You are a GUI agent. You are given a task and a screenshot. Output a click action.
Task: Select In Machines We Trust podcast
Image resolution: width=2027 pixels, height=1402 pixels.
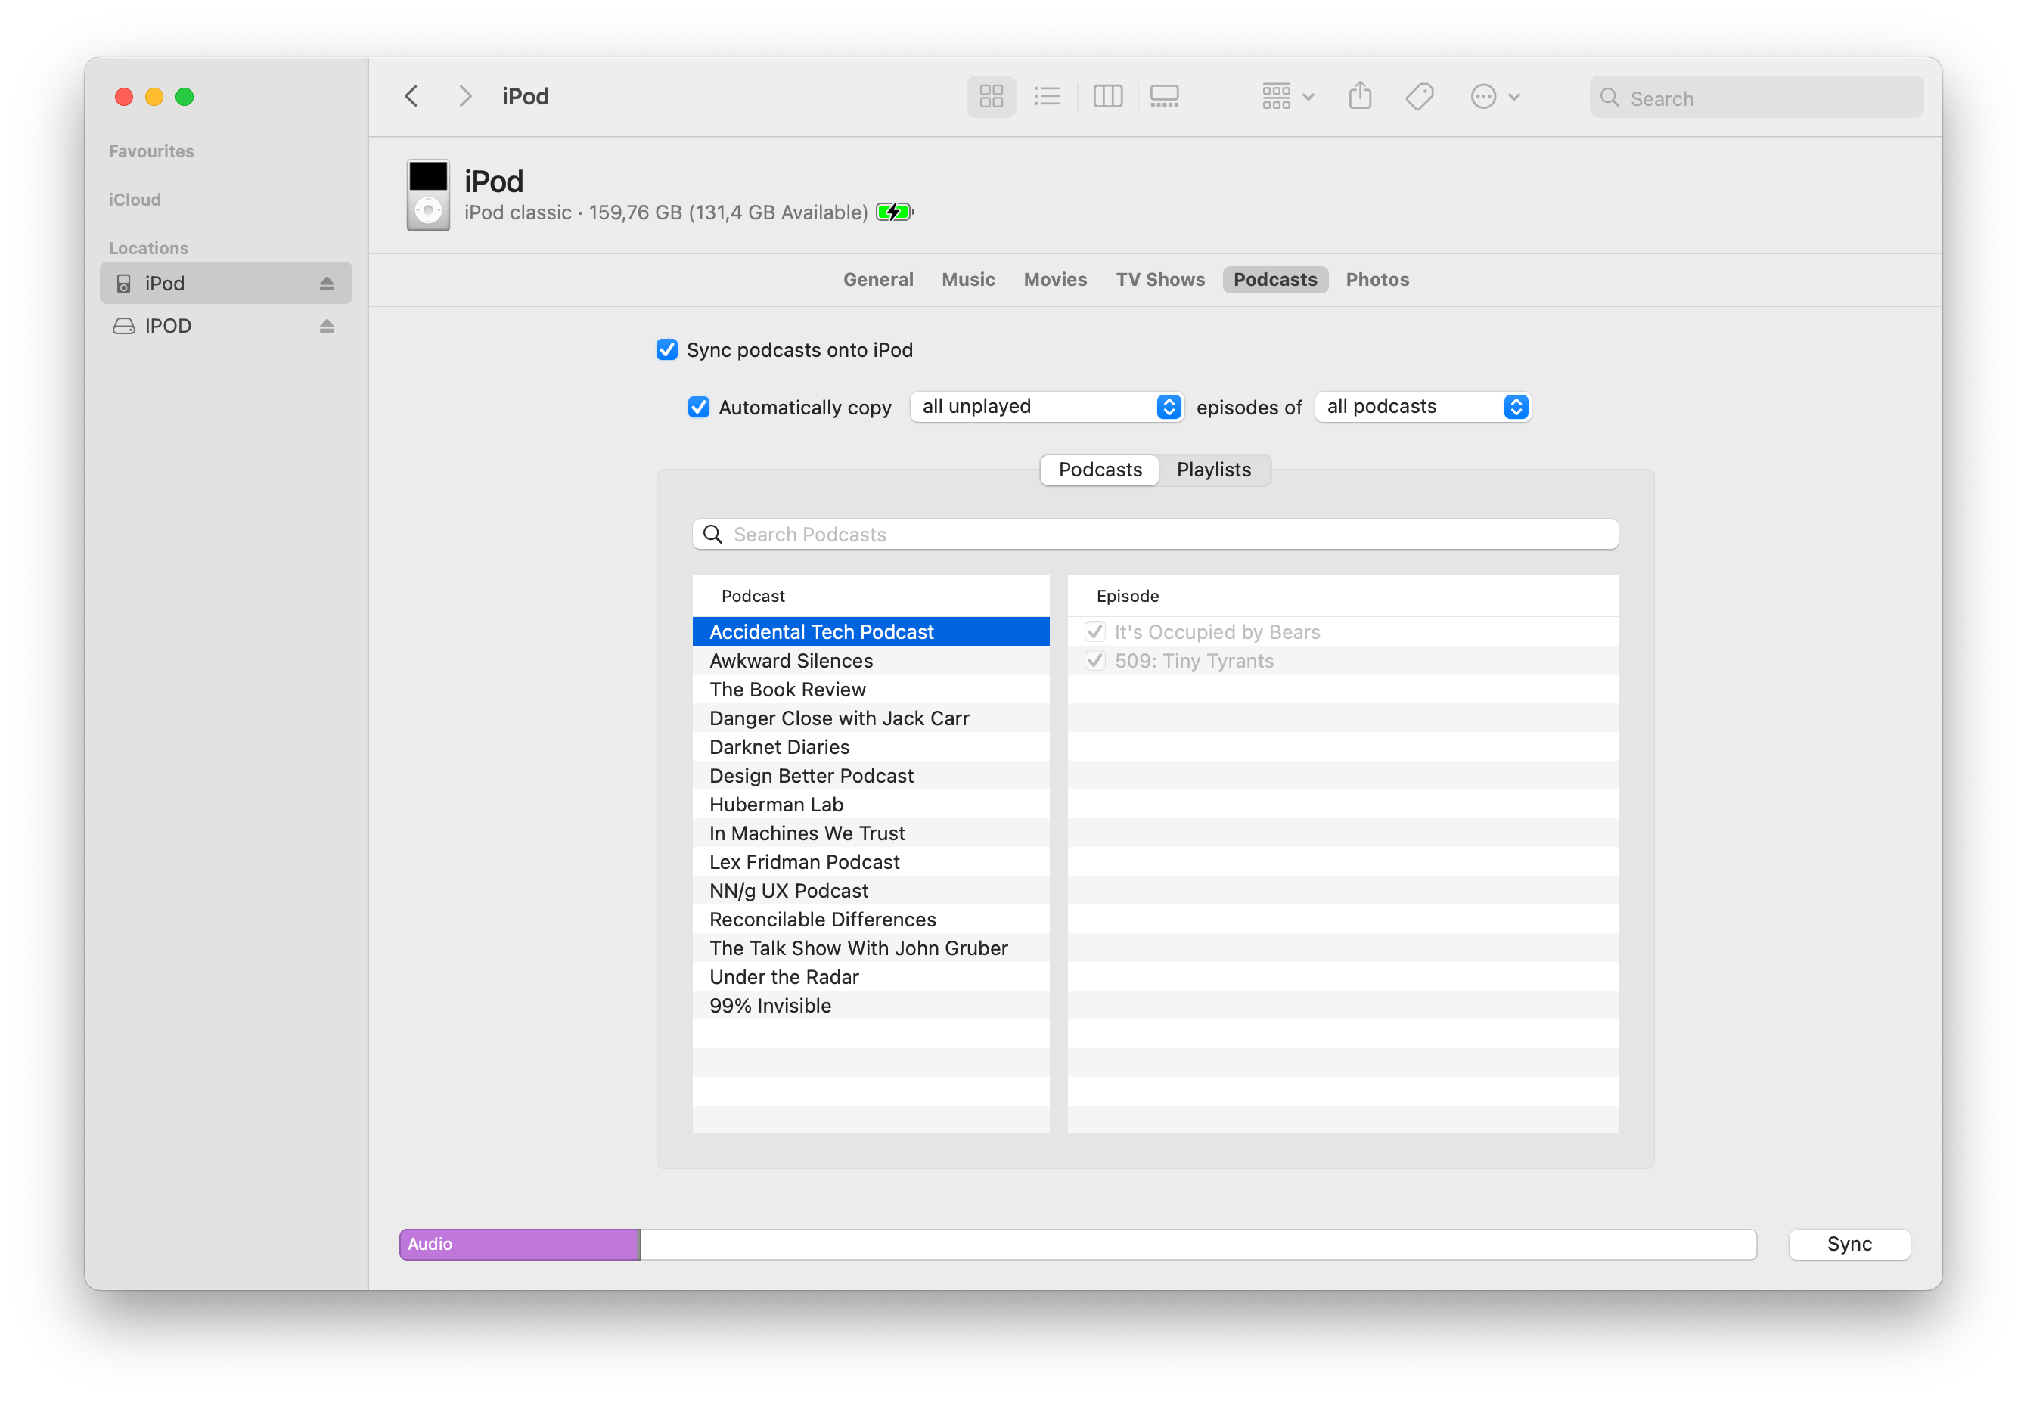tap(871, 833)
